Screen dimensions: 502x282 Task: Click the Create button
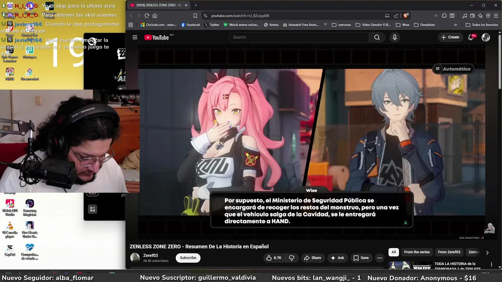(x=450, y=37)
